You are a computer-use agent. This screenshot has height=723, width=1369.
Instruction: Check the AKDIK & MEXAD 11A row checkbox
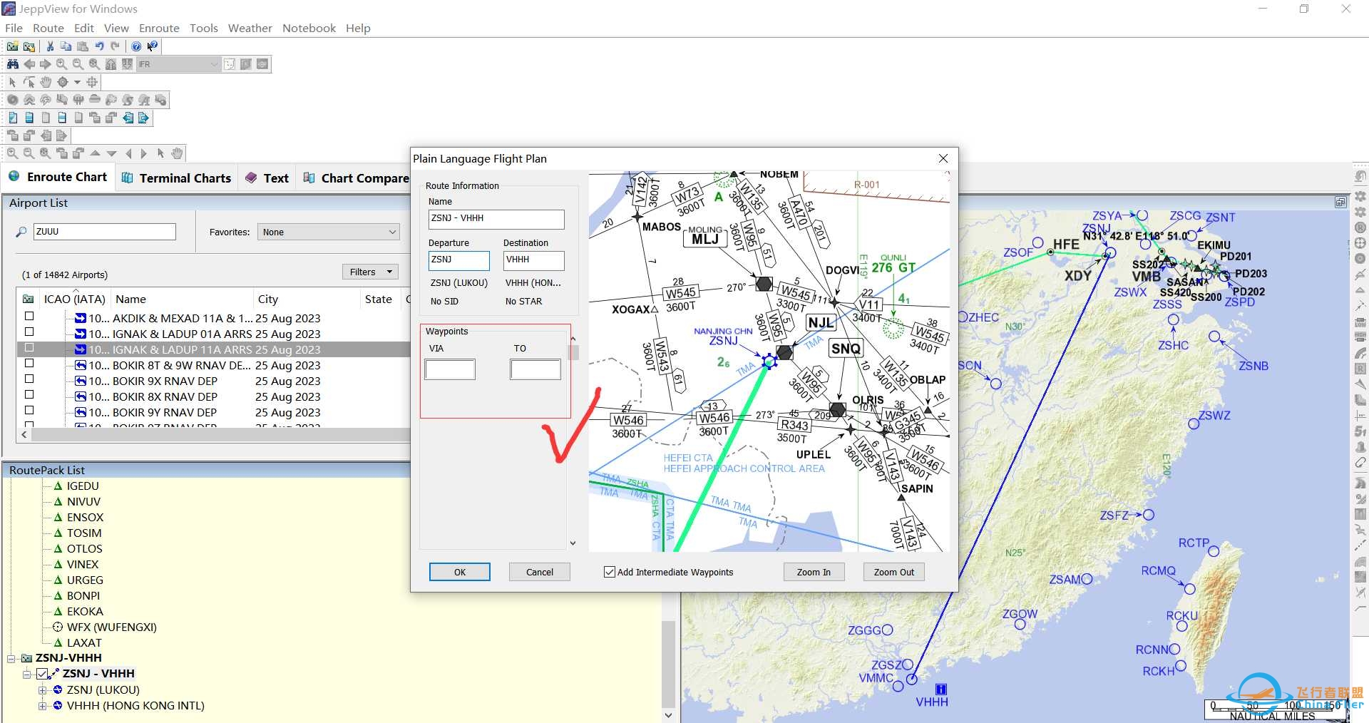click(29, 316)
